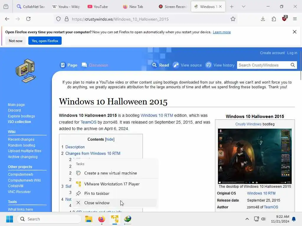The width and height of the screenshot is (302, 226).
Task: Open the Learn more link
Action: 222,32
